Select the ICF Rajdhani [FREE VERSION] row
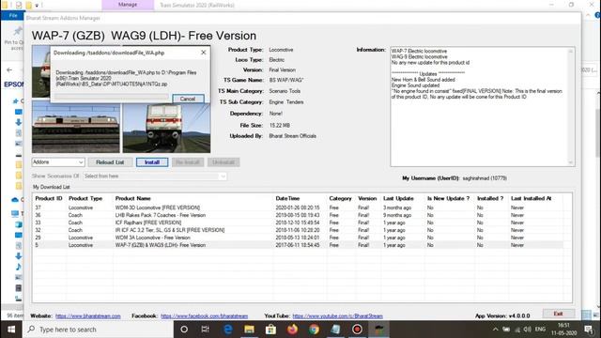This screenshot has width=601, height=338. pos(299,223)
